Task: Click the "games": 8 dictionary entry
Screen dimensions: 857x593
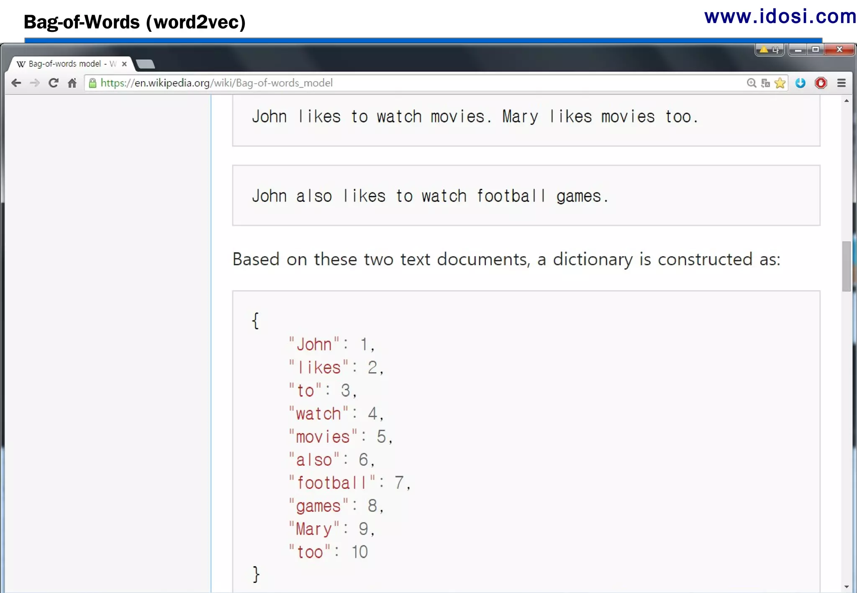Action: [x=336, y=506]
